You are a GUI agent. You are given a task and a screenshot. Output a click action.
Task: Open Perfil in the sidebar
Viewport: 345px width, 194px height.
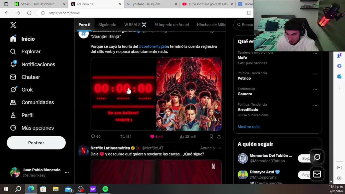[22, 115]
